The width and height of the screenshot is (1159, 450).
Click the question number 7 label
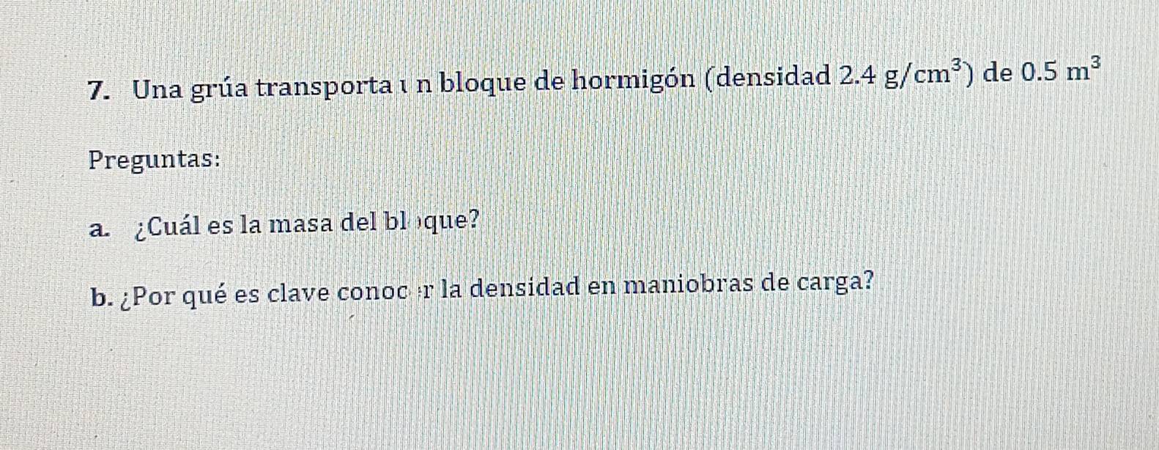(x=97, y=89)
